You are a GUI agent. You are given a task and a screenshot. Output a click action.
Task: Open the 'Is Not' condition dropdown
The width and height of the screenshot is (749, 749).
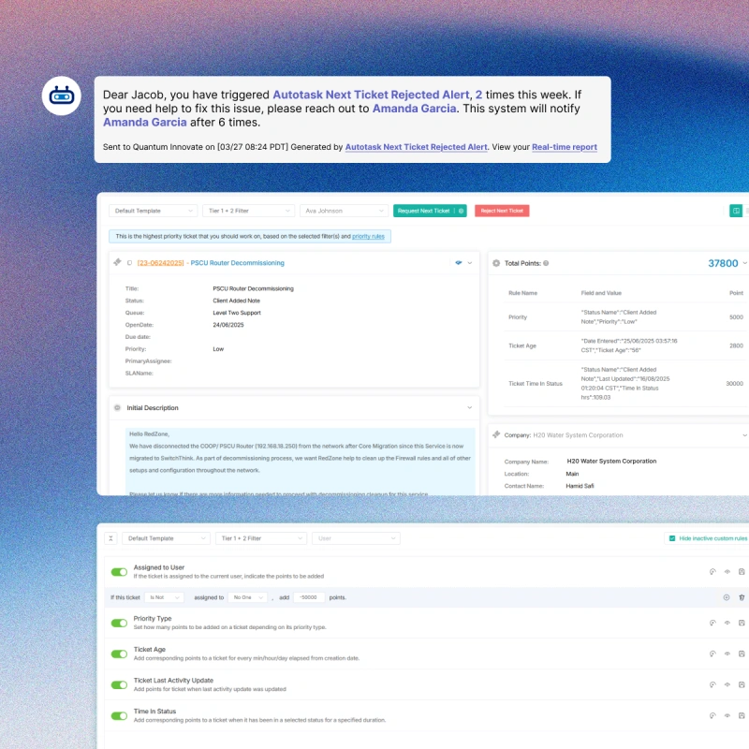(x=164, y=597)
